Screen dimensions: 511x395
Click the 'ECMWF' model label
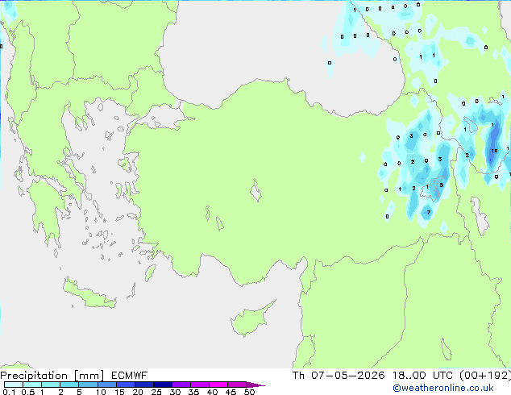(x=130, y=376)
